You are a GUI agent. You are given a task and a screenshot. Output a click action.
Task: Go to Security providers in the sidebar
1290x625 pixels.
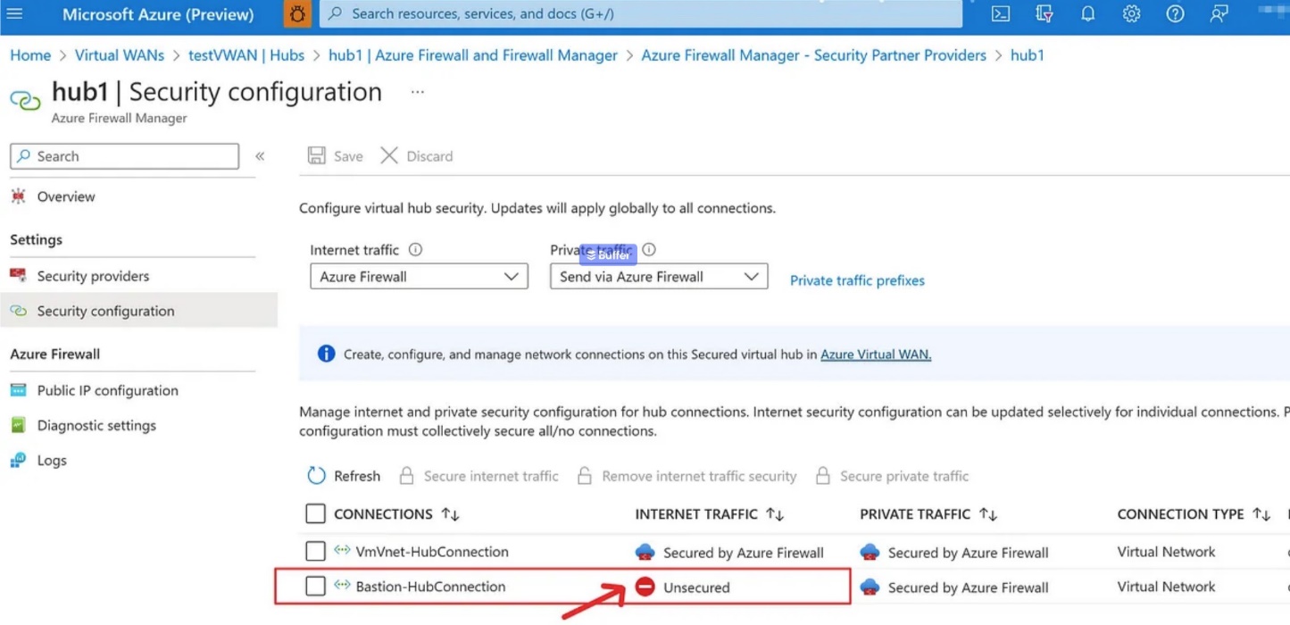(93, 276)
